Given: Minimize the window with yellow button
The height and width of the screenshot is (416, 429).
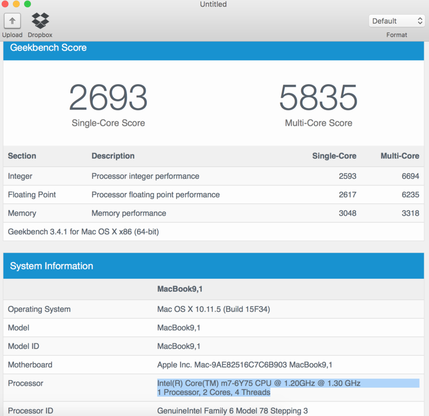Looking at the screenshot, I should [16, 4].
